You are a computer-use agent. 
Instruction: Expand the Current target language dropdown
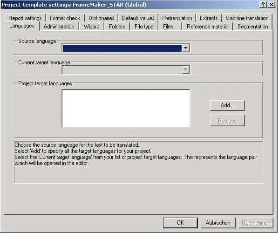click(x=185, y=69)
